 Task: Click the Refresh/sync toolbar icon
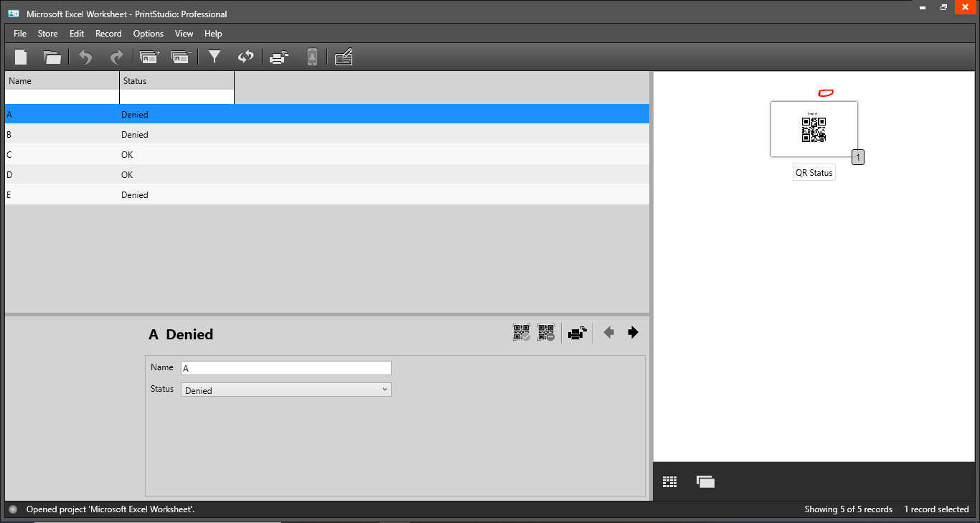[x=246, y=57]
